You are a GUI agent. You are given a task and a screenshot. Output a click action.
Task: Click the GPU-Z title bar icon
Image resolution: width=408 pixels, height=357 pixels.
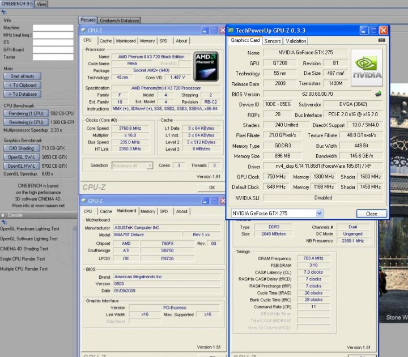tap(231, 29)
